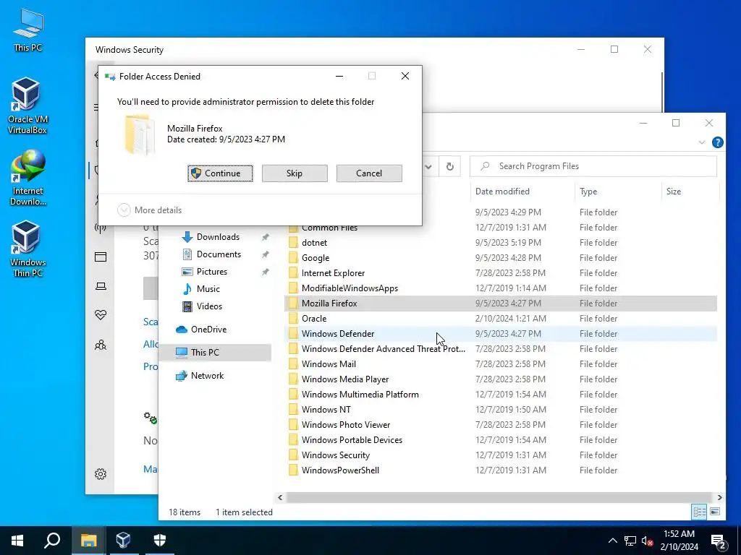Cancel the folder deletion dialog
This screenshot has width=741, height=555.
[x=369, y=173]
